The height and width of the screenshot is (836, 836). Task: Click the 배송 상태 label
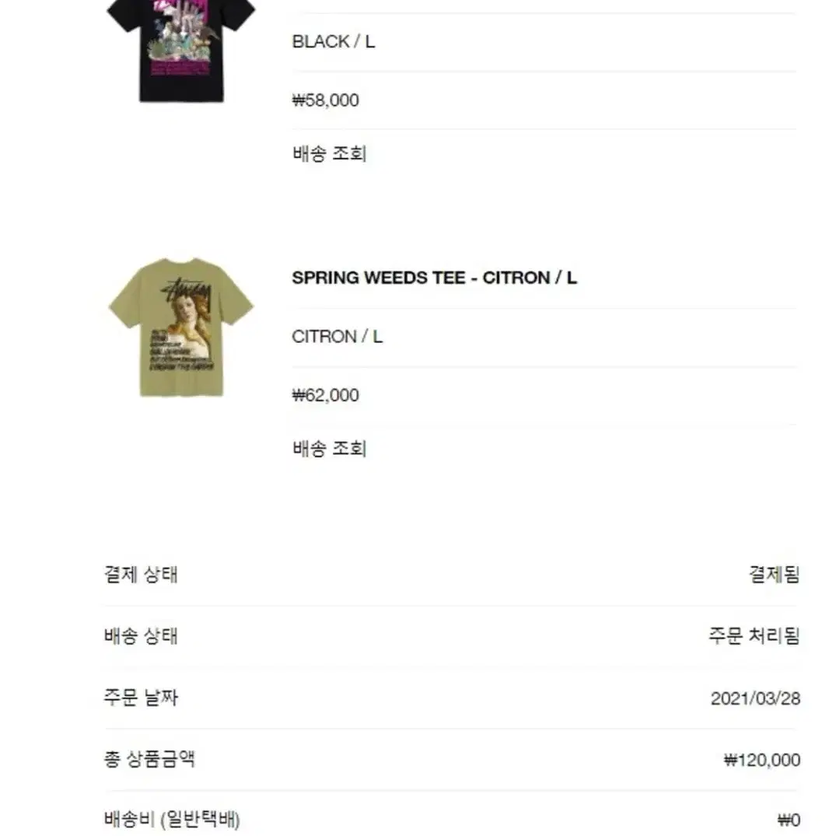click(x=141, y=635)
